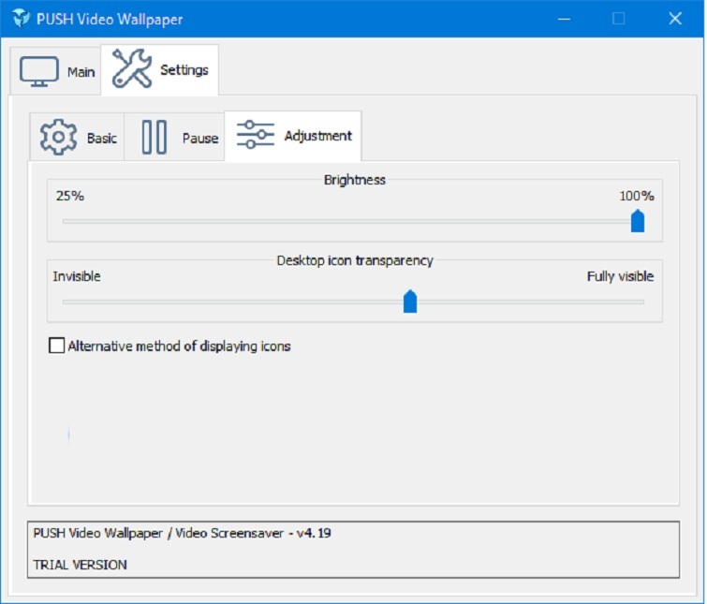Screen dimensions: 707x604
Task: Click the TRIAL VERSION status text
Action: coord(80,565)
